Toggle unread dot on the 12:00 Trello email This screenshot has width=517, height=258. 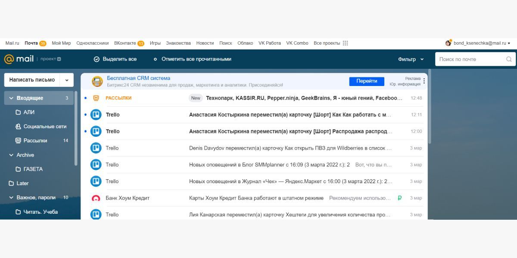coord(85,132)
